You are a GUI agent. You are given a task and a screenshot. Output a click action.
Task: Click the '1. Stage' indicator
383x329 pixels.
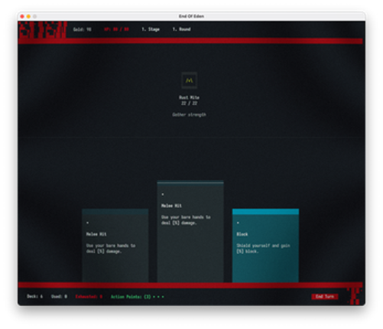(x=151, y=29)
